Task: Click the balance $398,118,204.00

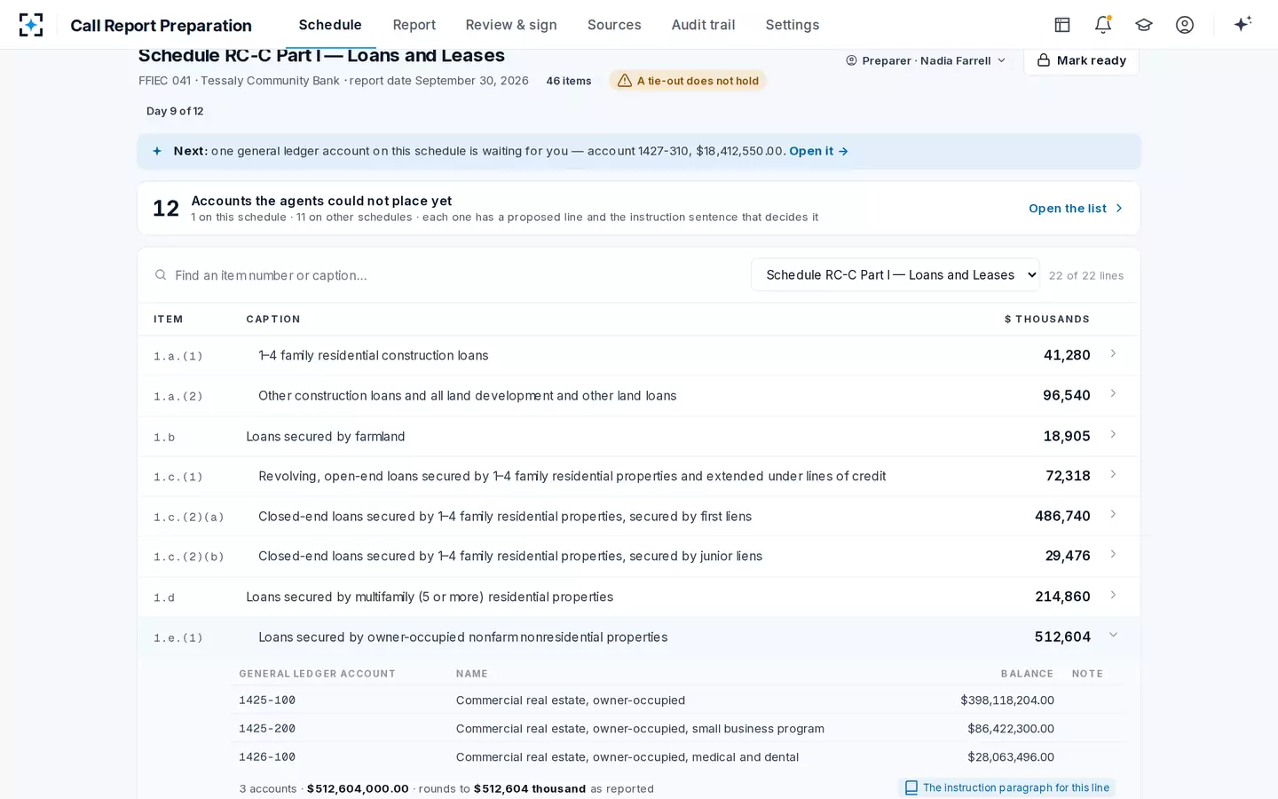Action: click(x=1007, y=700)
